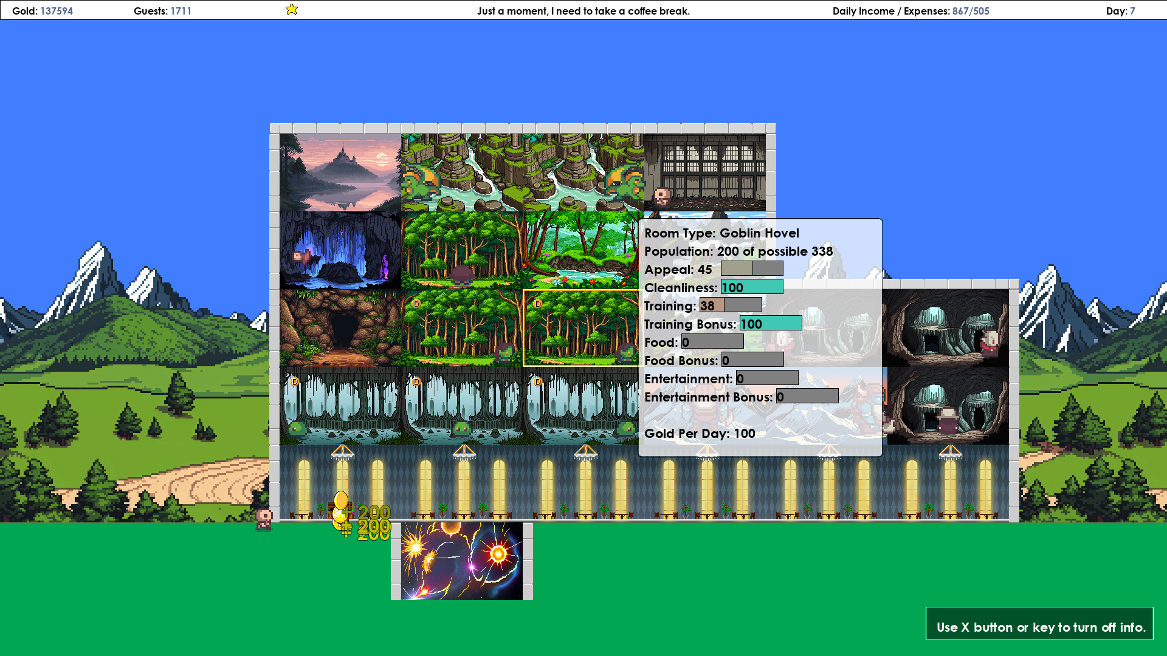1167x656 pixels.
Task: Click the D badge on middle swamp room
Action: 416,381
